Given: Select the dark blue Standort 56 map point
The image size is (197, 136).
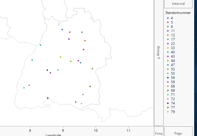Looking at the screenshot, I should pos(47,70).
